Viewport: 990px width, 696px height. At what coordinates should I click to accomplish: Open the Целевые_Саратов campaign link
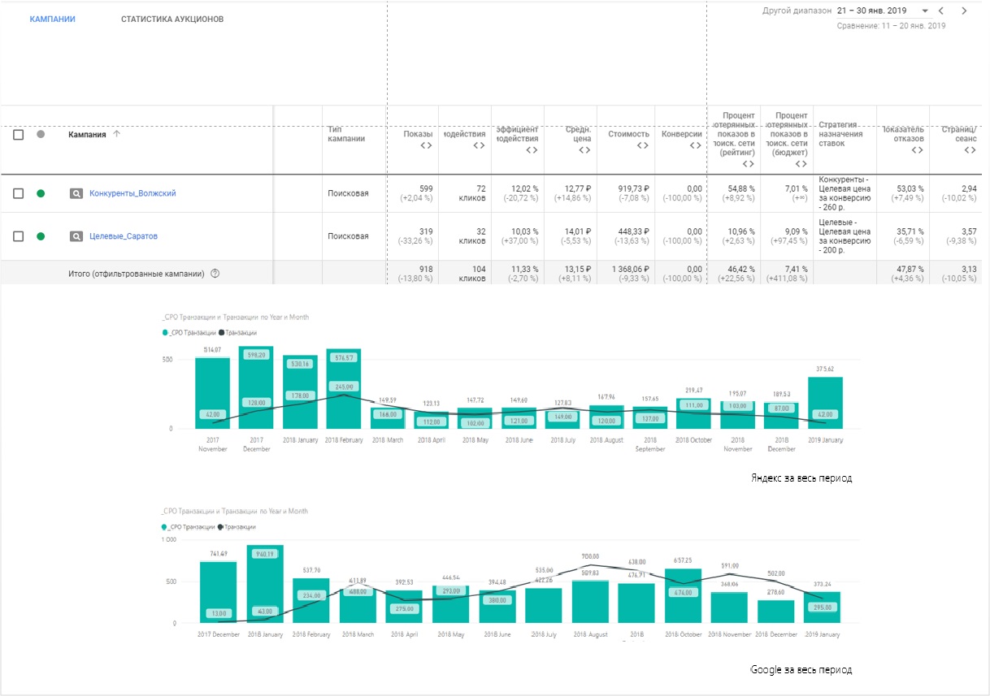pyautogui.click(x=123, y=236)
